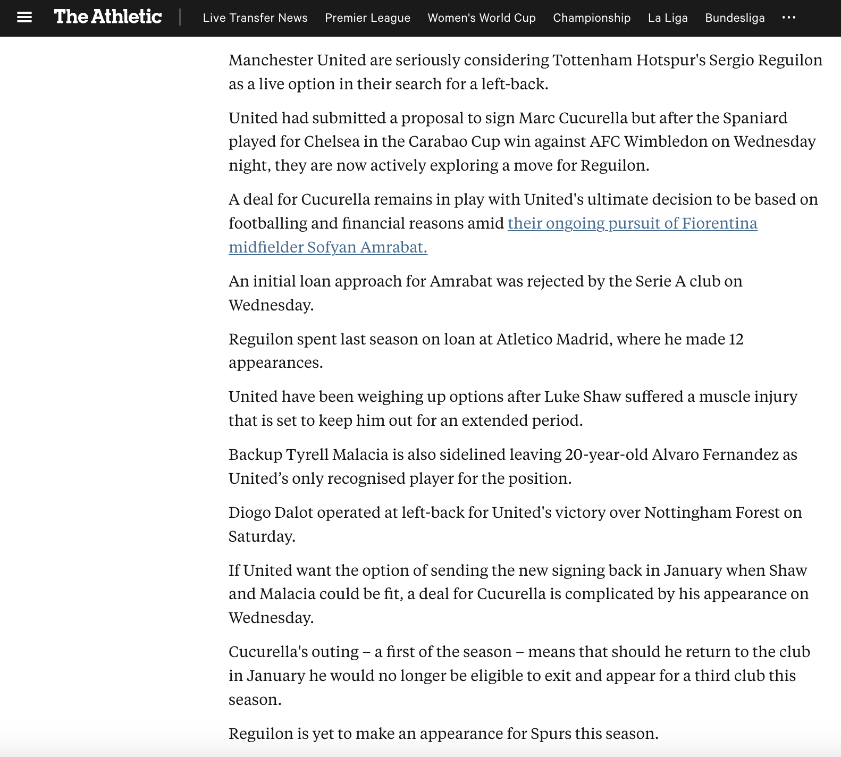The height and width of the screenshot is (757, 841).
Task: Open the La Liga section
Action: 668,18
